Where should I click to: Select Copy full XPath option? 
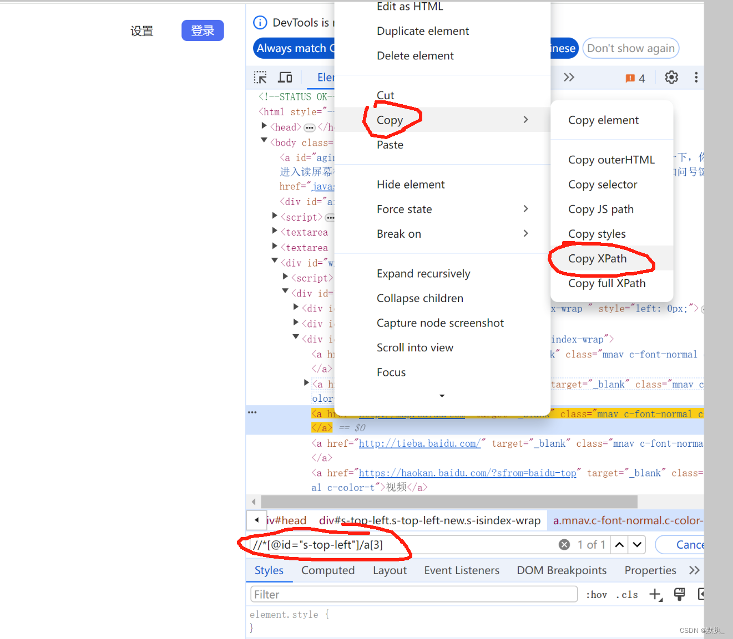coord(611,283)
